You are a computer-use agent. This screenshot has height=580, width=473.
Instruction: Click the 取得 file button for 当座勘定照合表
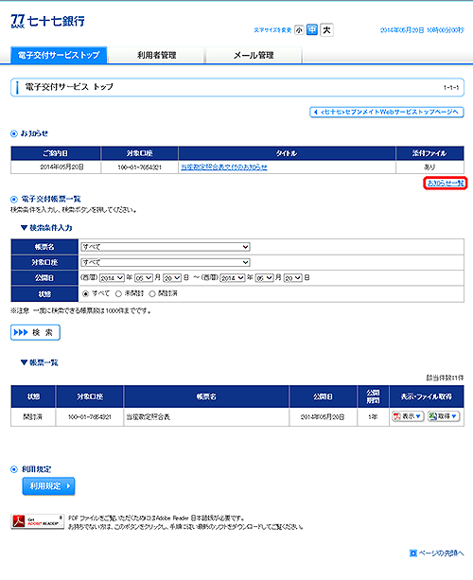(443, 416)
